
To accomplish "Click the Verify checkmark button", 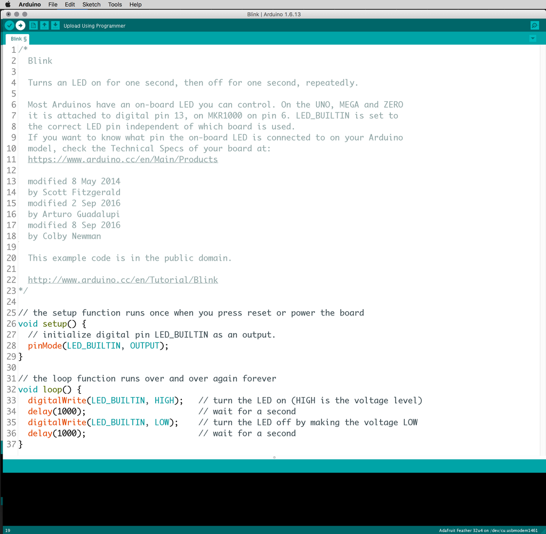I will (10, 26).
